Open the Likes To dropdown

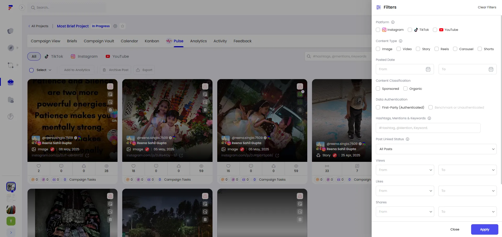[467, 191]
